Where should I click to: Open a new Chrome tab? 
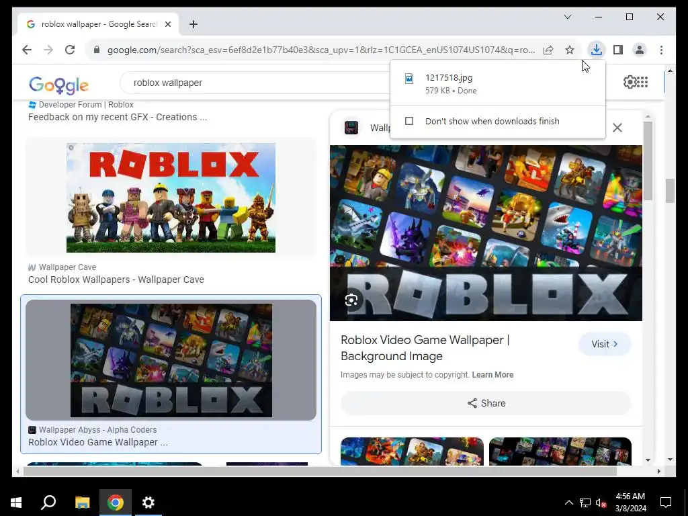(x=193, y=24)
